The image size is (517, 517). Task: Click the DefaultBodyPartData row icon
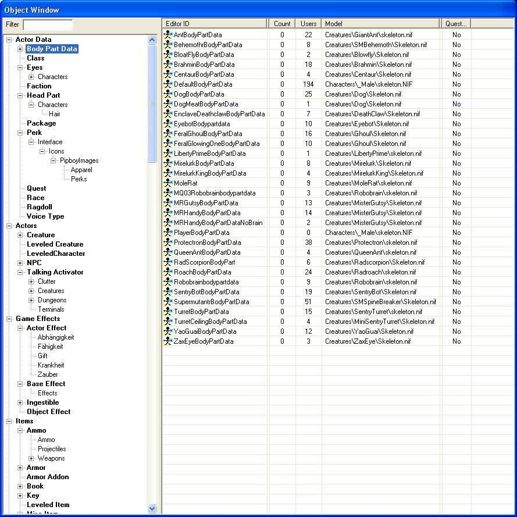point(168,84)
